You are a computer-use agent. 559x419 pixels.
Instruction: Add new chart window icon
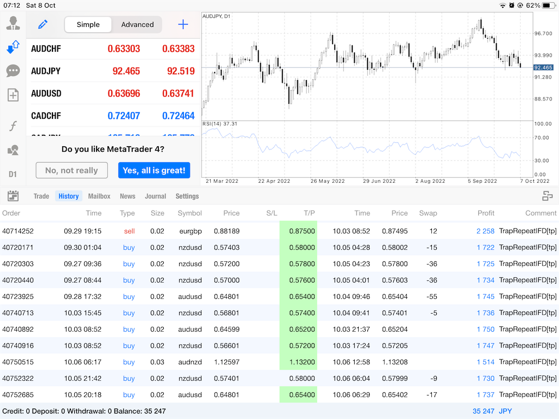(13, 95)
